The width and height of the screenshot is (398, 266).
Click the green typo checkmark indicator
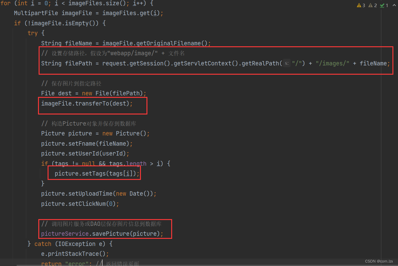click(384, 5)
